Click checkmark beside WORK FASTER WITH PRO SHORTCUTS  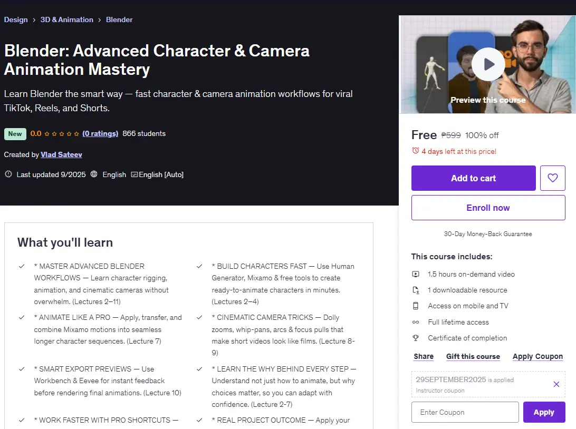22,420
